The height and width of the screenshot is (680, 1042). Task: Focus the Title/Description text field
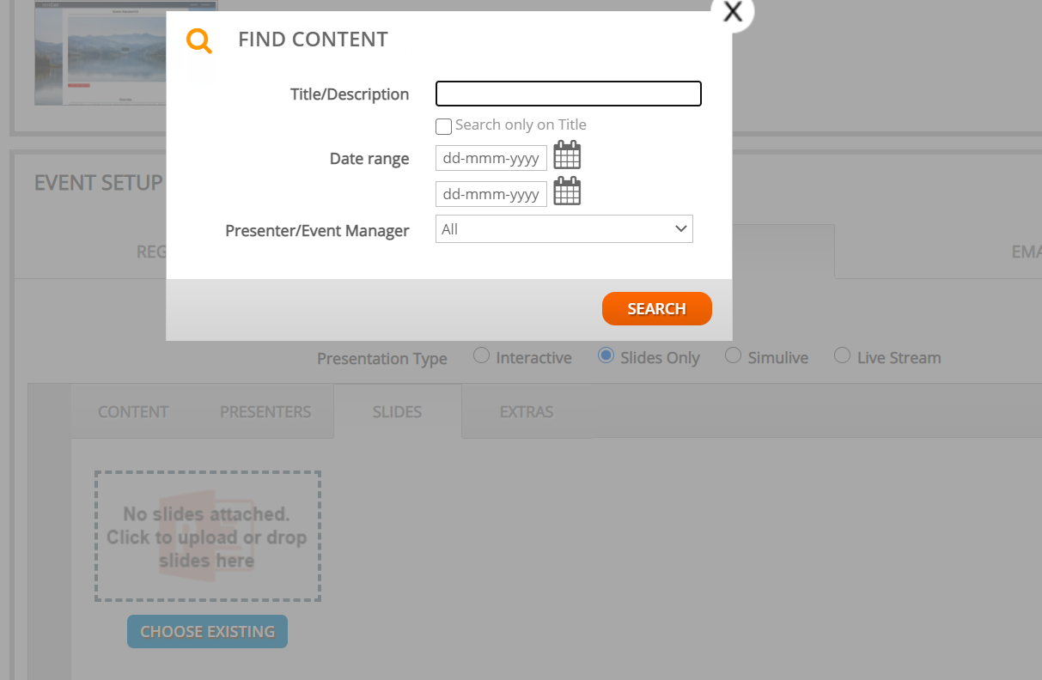point(569,94)
